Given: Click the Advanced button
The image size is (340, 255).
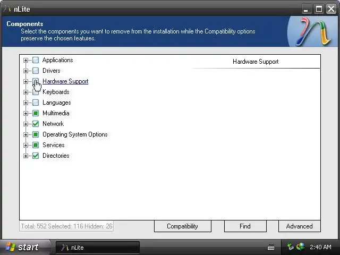Looking at the screenshot, I should 300,226.
